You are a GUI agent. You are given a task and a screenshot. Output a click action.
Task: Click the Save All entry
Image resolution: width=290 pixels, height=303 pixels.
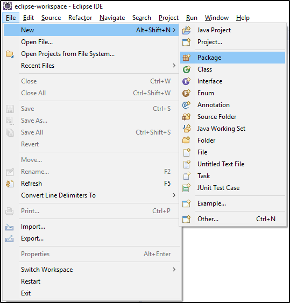[91, 132]
